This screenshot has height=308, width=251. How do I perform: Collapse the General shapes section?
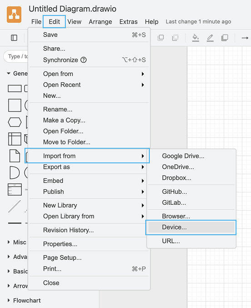point(9,73)
